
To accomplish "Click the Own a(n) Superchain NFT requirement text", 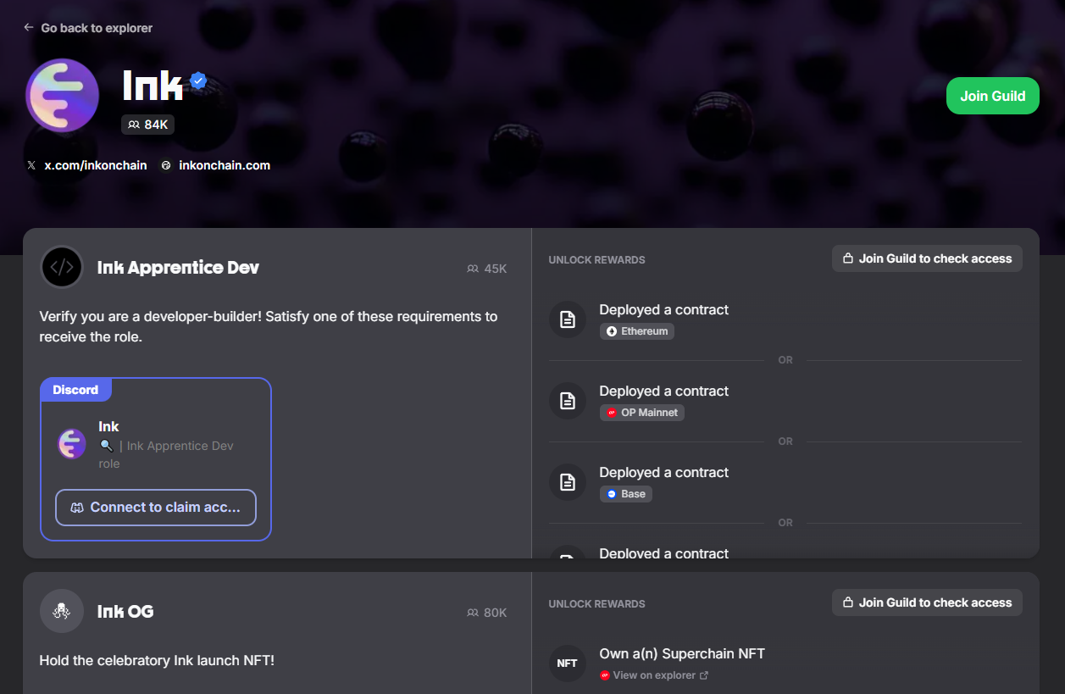I will (x=682, y=654).
